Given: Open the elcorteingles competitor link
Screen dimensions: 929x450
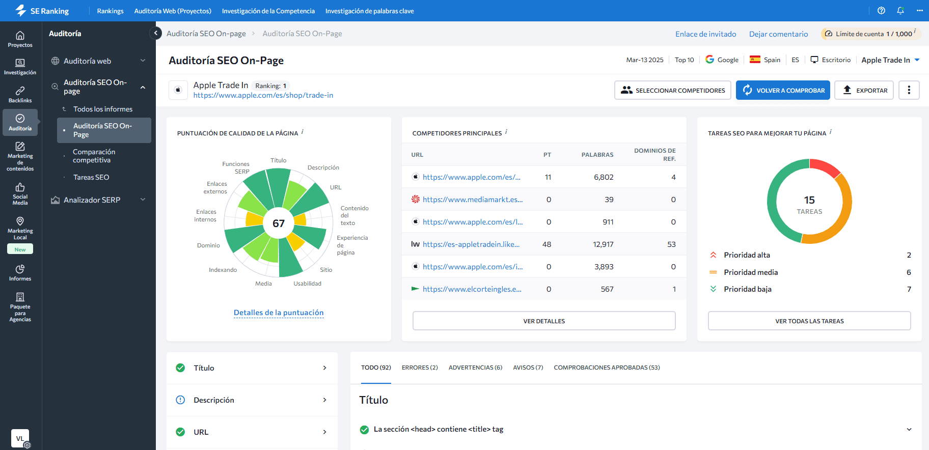Looking at the screenshot, I should 472,289.
